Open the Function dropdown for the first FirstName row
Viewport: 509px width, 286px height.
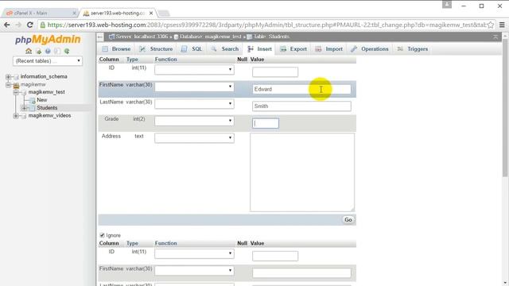pyautogui.click(x=194, y=87)
